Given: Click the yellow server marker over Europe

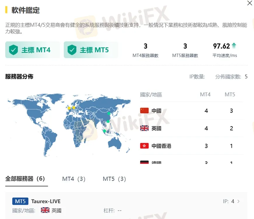Looking at the screenshot, I should 74,108.
